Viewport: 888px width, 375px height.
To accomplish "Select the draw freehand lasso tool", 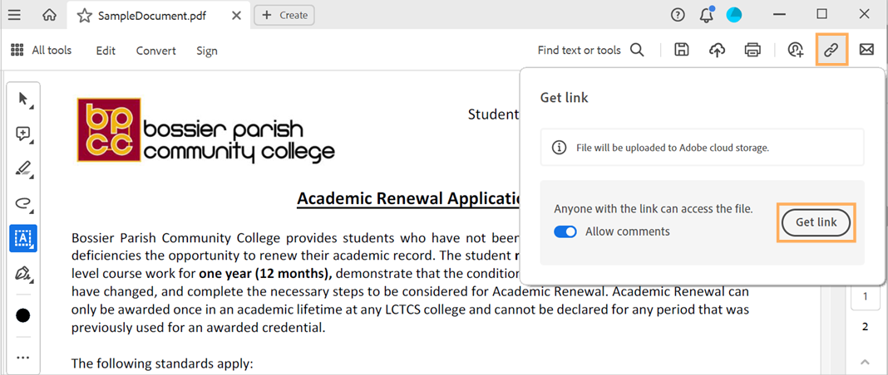I will click(23, 203).
